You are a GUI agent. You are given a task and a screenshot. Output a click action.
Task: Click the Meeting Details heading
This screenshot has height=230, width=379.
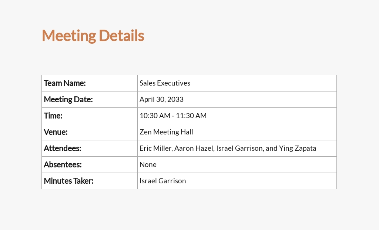click(x=93, y=36)
